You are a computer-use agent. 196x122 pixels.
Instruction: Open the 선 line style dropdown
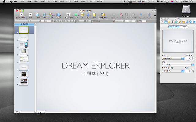point(120,21)
